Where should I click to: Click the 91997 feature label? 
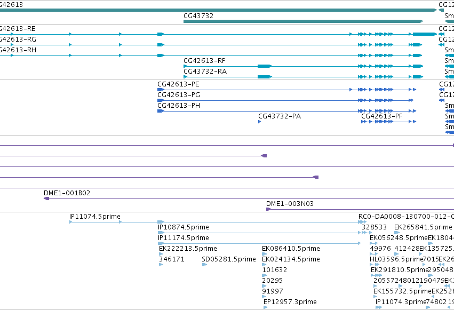click(x=273, y=291)
